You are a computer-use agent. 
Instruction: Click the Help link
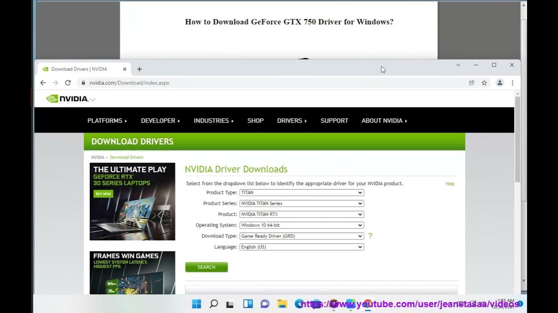[450, 184]
